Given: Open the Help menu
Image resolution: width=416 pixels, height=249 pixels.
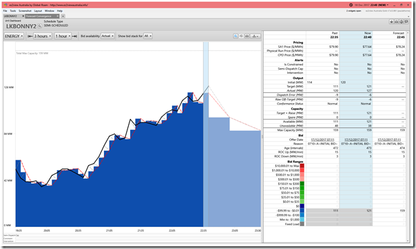Looking at the screenshot, I should 60,11.
